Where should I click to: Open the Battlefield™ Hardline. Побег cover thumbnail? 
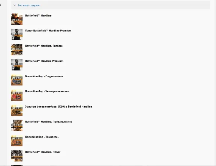17,156
